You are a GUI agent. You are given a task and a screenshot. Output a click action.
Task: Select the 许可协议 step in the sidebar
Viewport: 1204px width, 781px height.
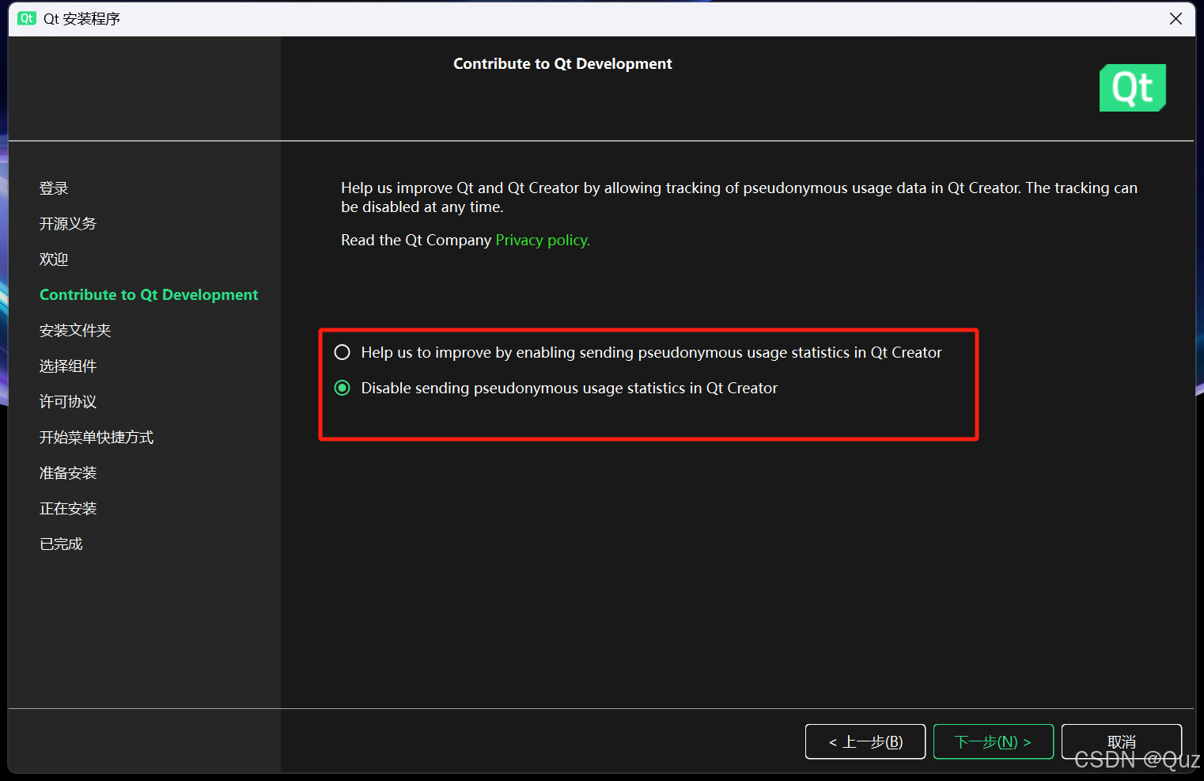tap(68, 402)
